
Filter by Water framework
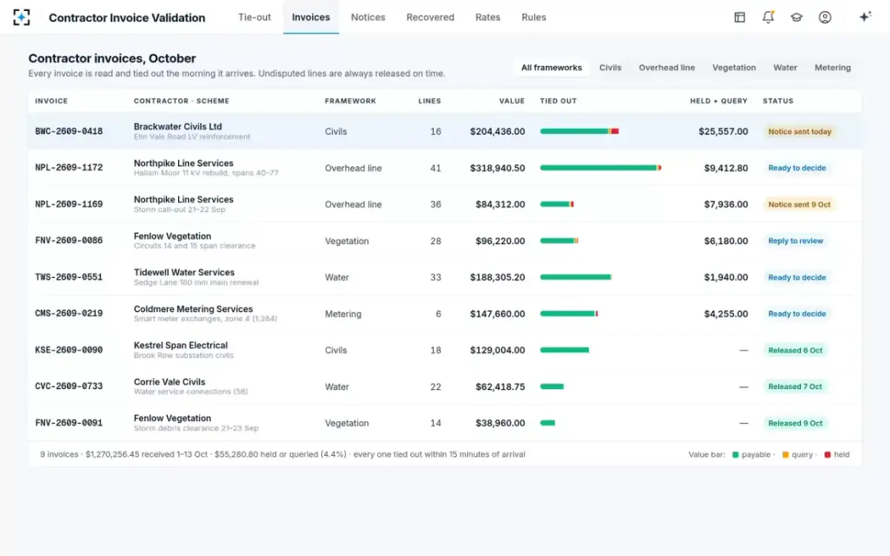785,67
